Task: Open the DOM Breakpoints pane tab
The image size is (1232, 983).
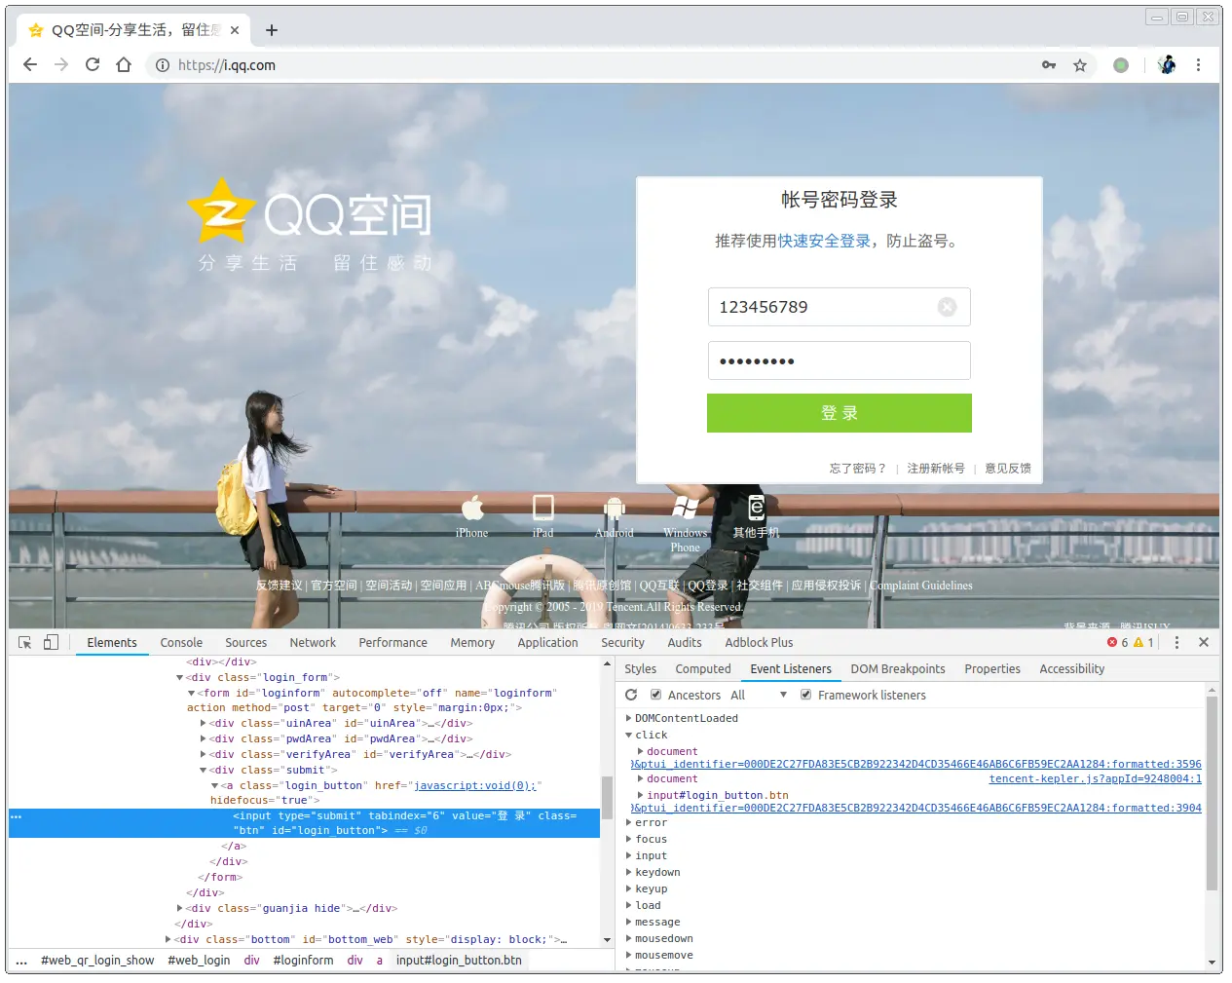Action: (x=898, y=669)
